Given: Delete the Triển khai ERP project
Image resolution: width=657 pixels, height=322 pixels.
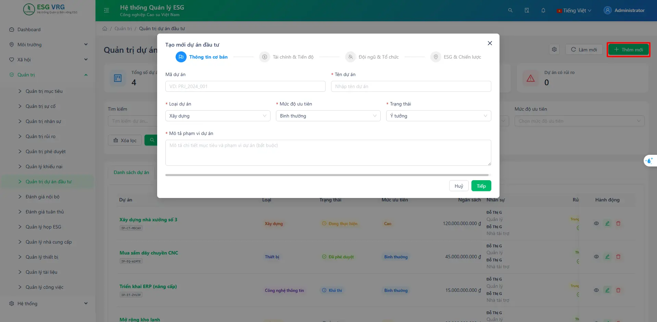Looking at the screenshot, I should point(618,290).
